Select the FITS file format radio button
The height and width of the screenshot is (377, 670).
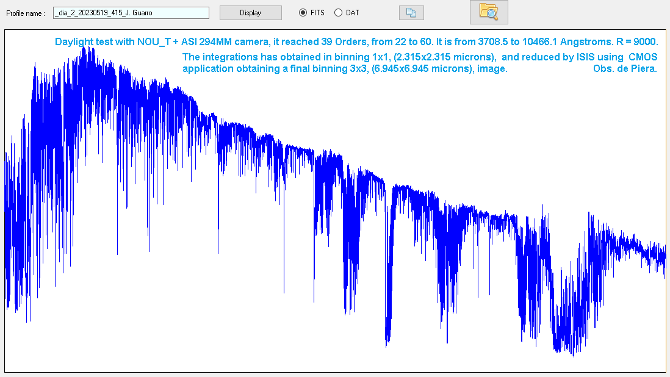[303, 13]
